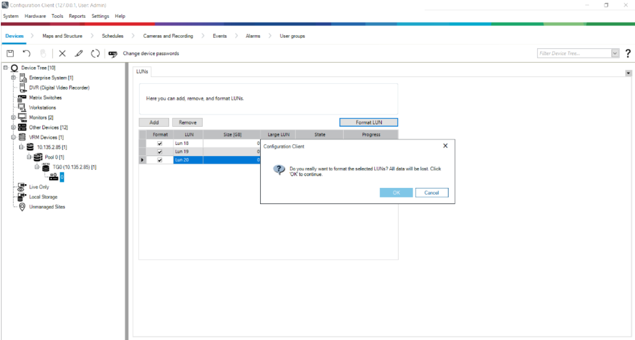Click the question mark help icon
This screenshot has height=340, width=635.
point(628,53)
